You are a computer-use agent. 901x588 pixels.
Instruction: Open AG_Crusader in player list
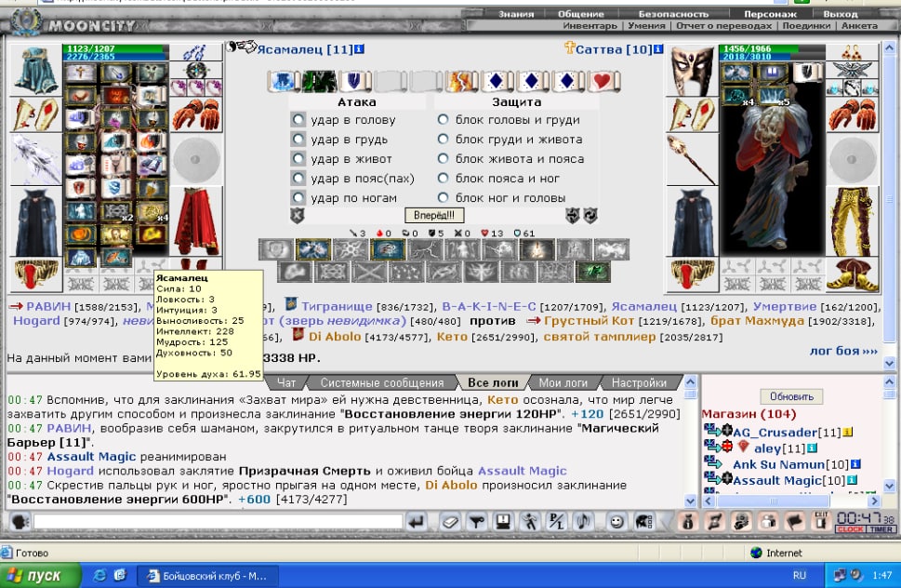pyautogui.click(x=774, y=433)
